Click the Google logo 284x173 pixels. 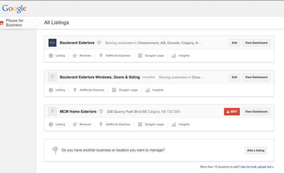click(14, 8)
